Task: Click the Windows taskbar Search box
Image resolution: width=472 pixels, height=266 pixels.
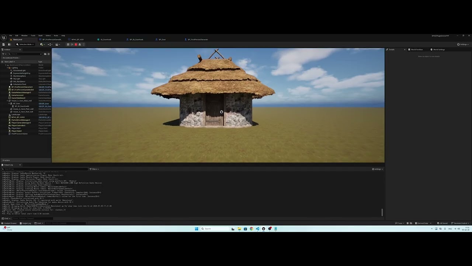Action: 215,229
